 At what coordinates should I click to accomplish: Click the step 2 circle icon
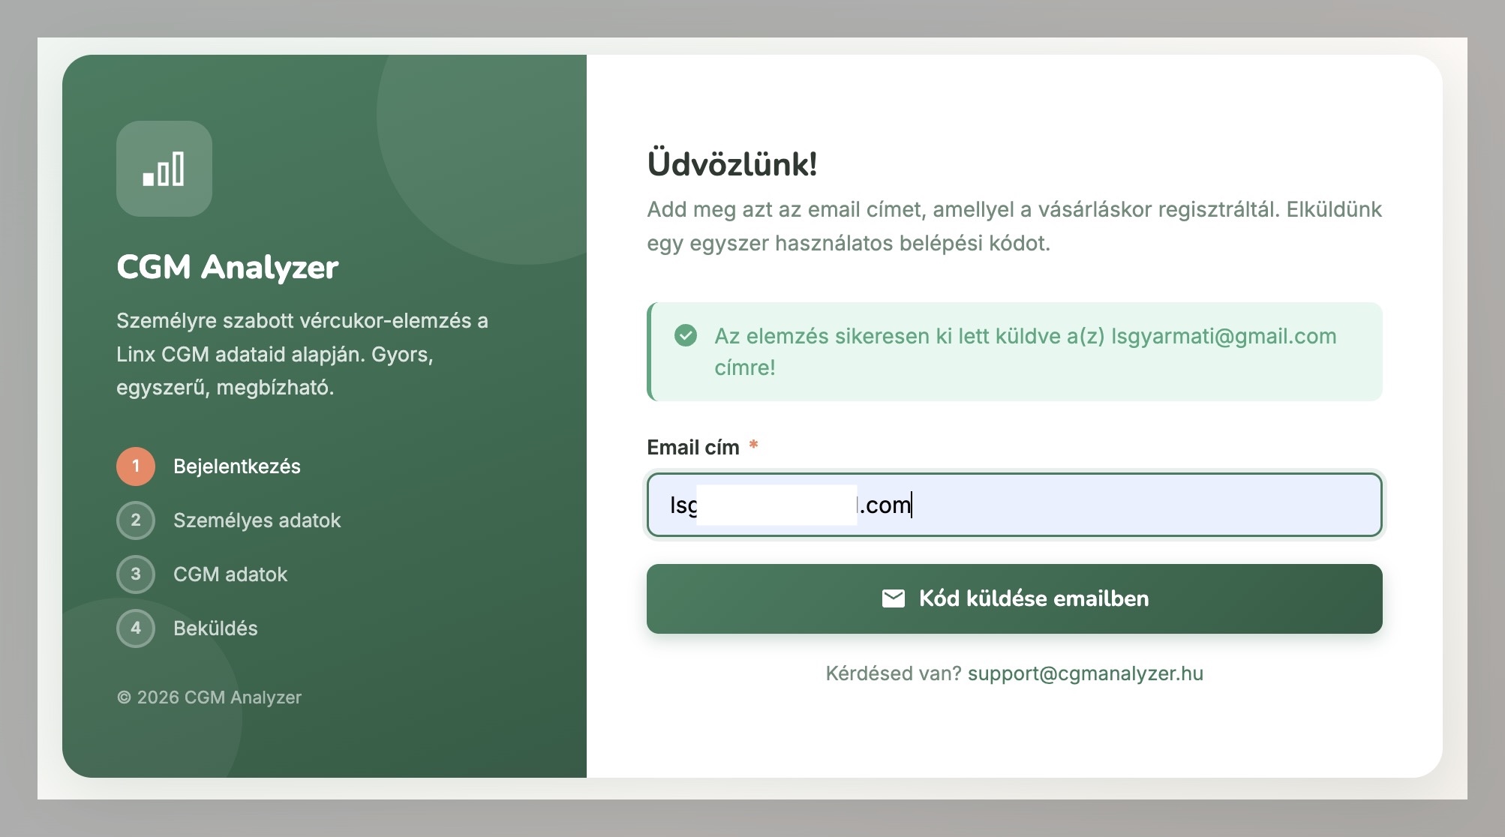pyautogui.click(x=135, y=520)
